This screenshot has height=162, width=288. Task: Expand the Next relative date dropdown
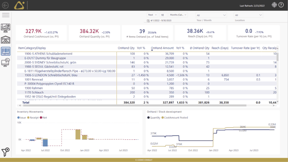(x=152, y=15)
